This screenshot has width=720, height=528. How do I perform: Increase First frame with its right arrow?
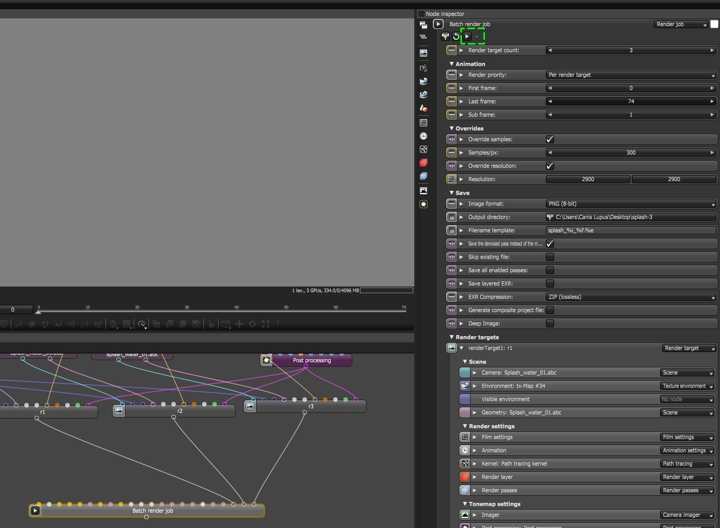click(712, 88)
